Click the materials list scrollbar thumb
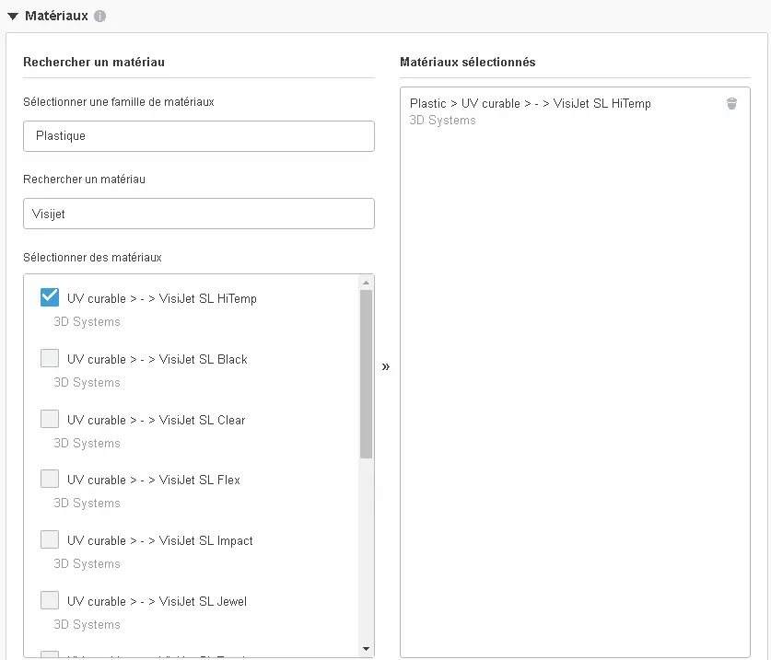This screenshot has height=660, width=771. click(366, 373)
